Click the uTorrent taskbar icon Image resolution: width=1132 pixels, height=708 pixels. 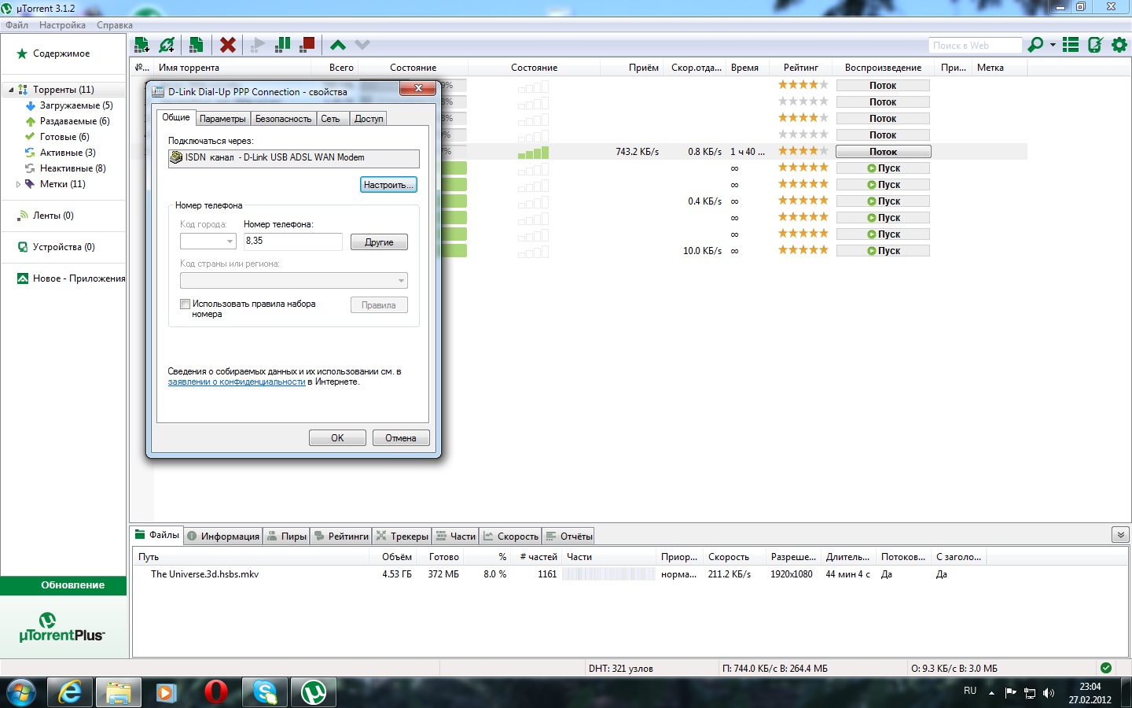tap(314, 692)
